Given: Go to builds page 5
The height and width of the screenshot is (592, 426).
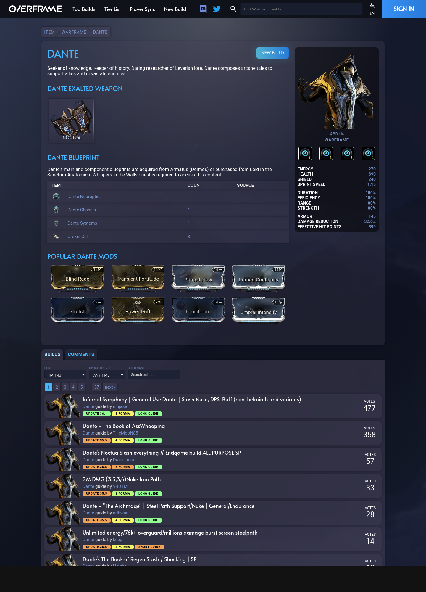Looking at the screenshot, I should pyautogui.click(x=82, y=387).
